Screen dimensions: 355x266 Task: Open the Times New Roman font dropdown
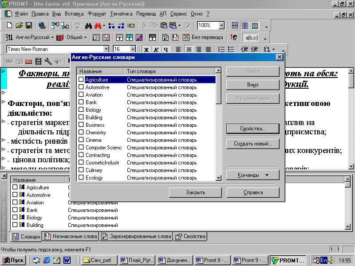pyautogui.click(x=106, y=49)
